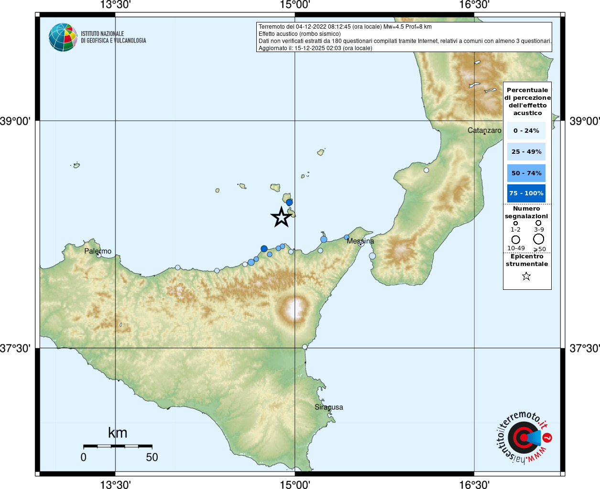Viewport: 600px width, 489px height.
Task: Click the dark blue marker on Lipari island
Action: tap(289, 202)
